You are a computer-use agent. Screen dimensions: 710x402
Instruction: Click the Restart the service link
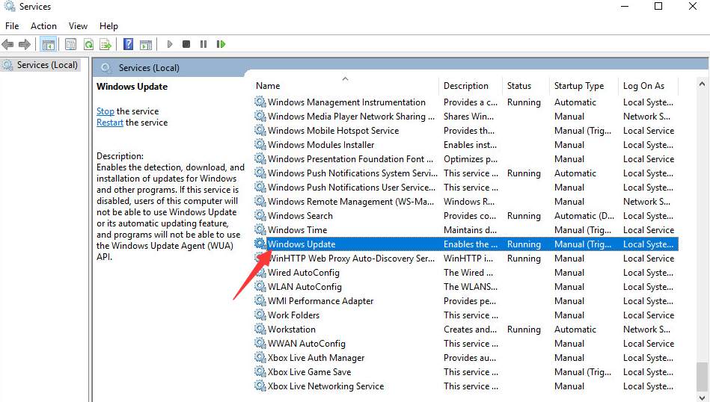[109, 123]
